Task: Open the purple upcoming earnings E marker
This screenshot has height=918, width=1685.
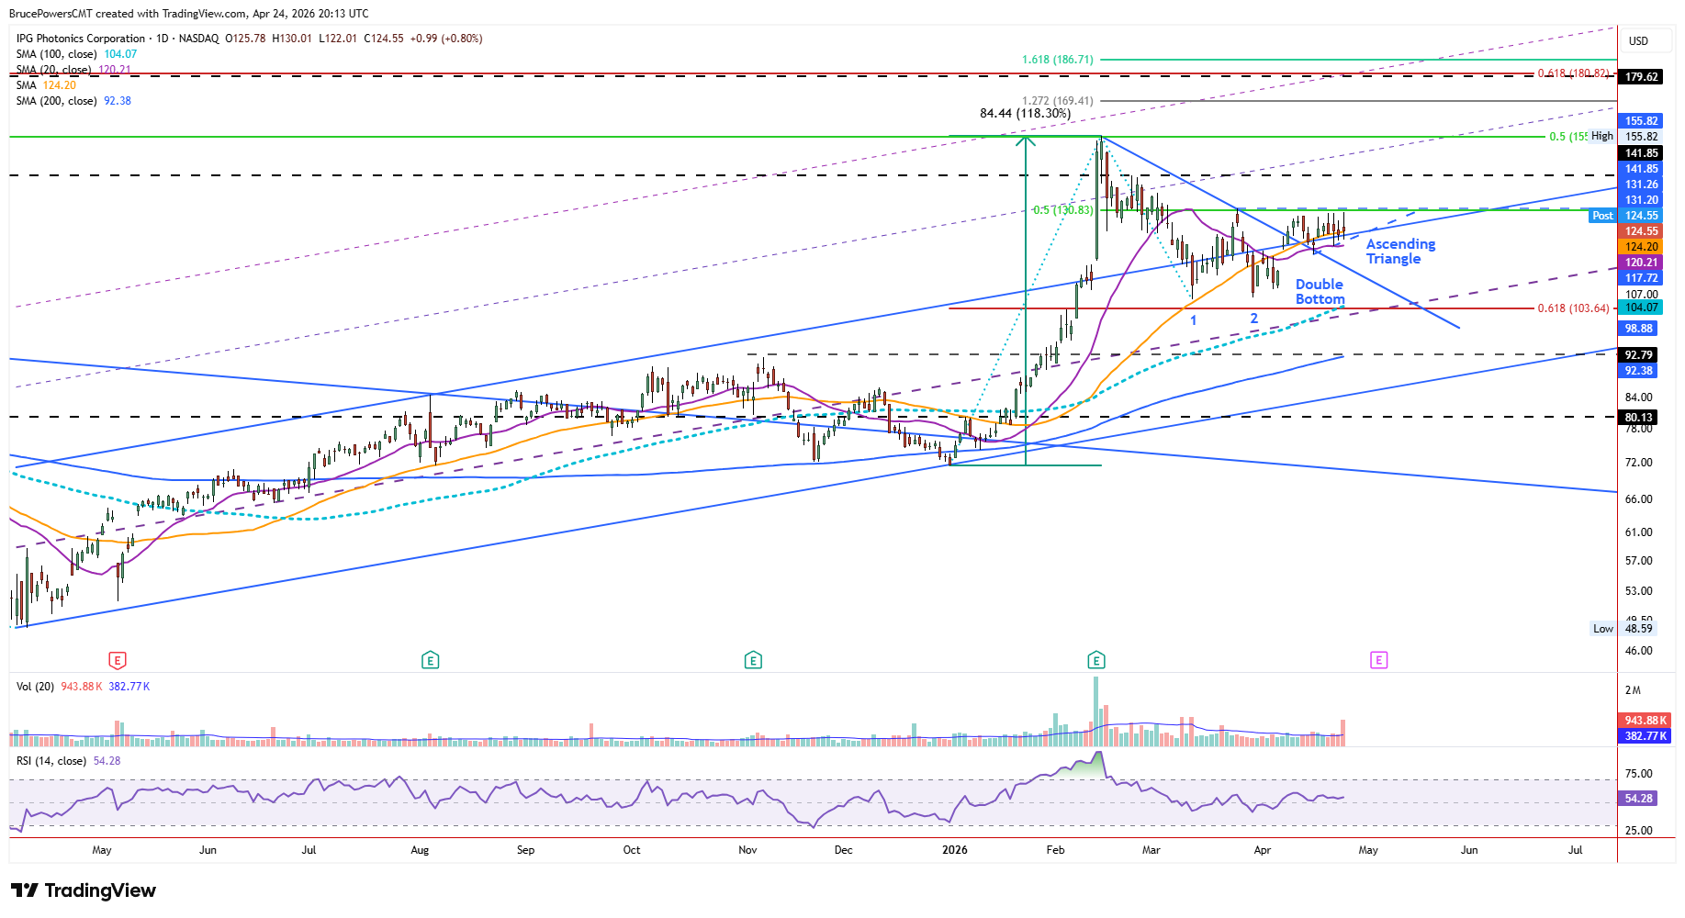Action: [x=1378, y=660]
